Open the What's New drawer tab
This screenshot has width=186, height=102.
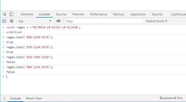[x=34, y=98]
